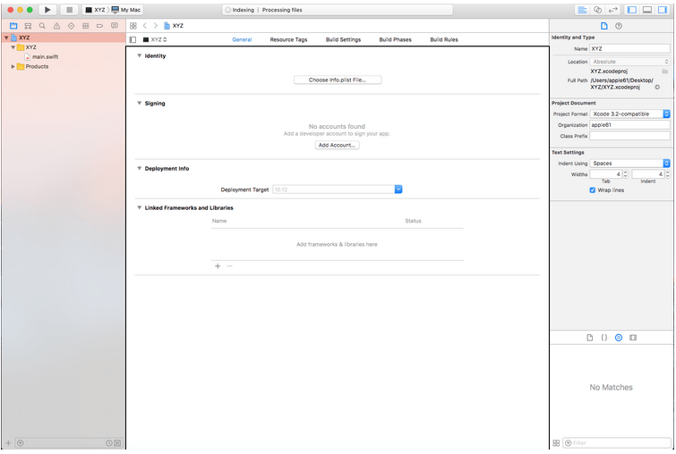The image size is (676, 454).
Task: Reveal the project path in Finder arrow
Action: [657, 87]
